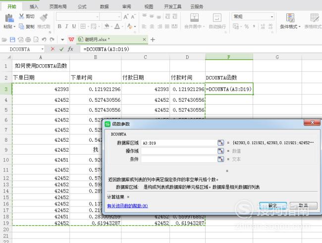Open the font size dropdown

tap(119, 17)
